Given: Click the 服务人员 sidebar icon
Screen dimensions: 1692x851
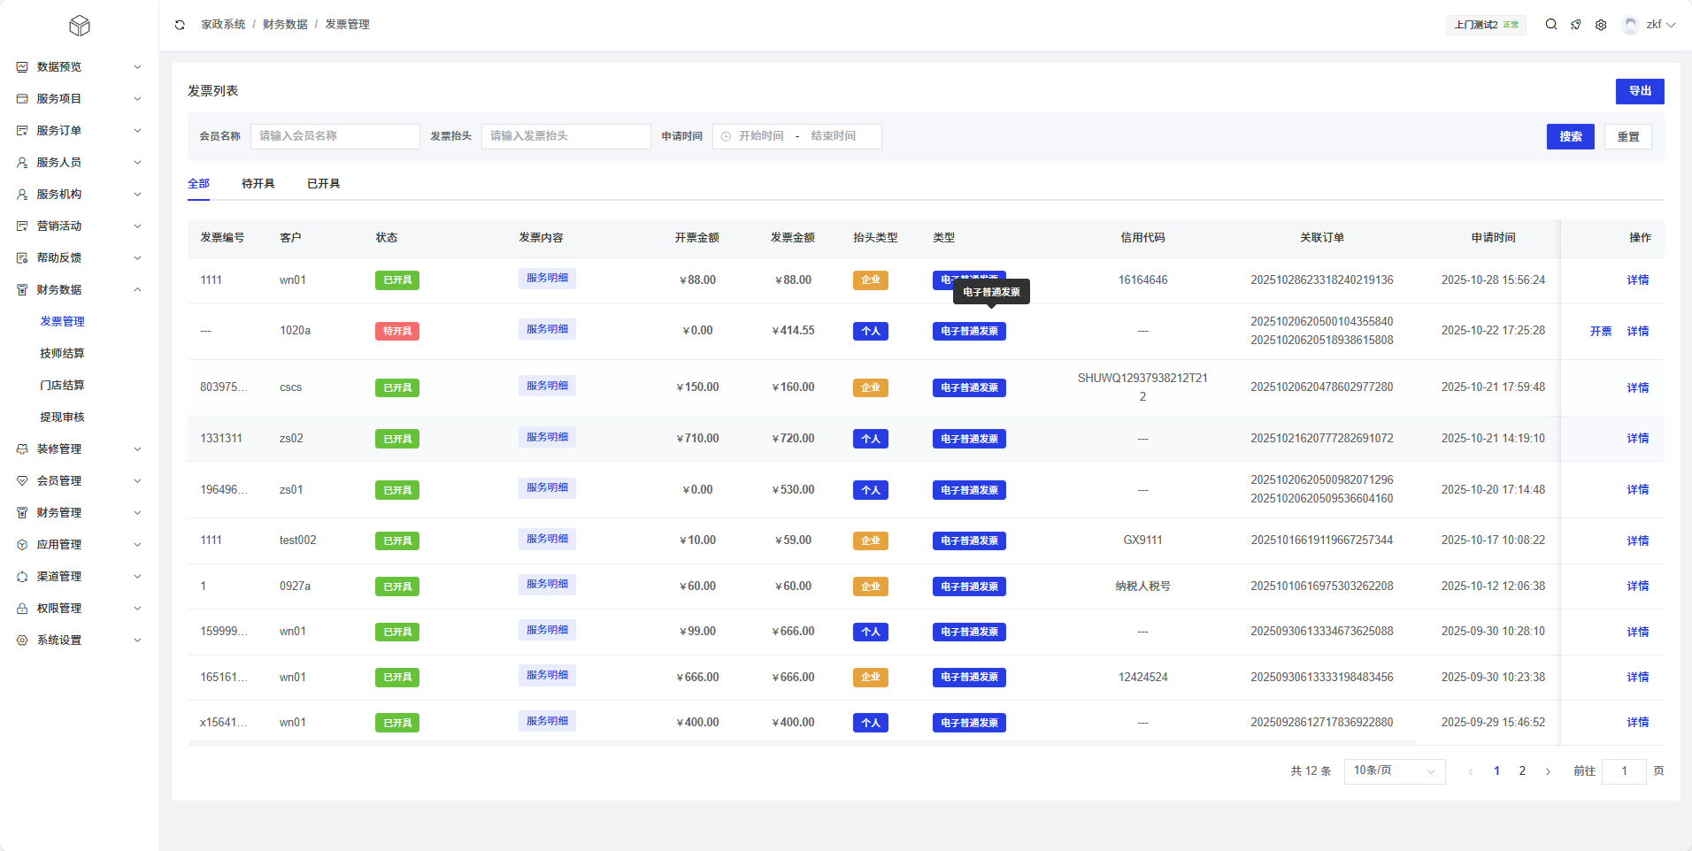Looking at the screenshot, I should click(x=22, y=163).
